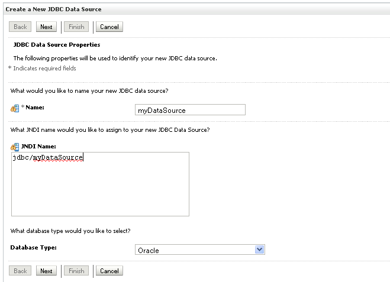Focus the Name field containing myDataSource
The image size is (390, 282).
190,110
